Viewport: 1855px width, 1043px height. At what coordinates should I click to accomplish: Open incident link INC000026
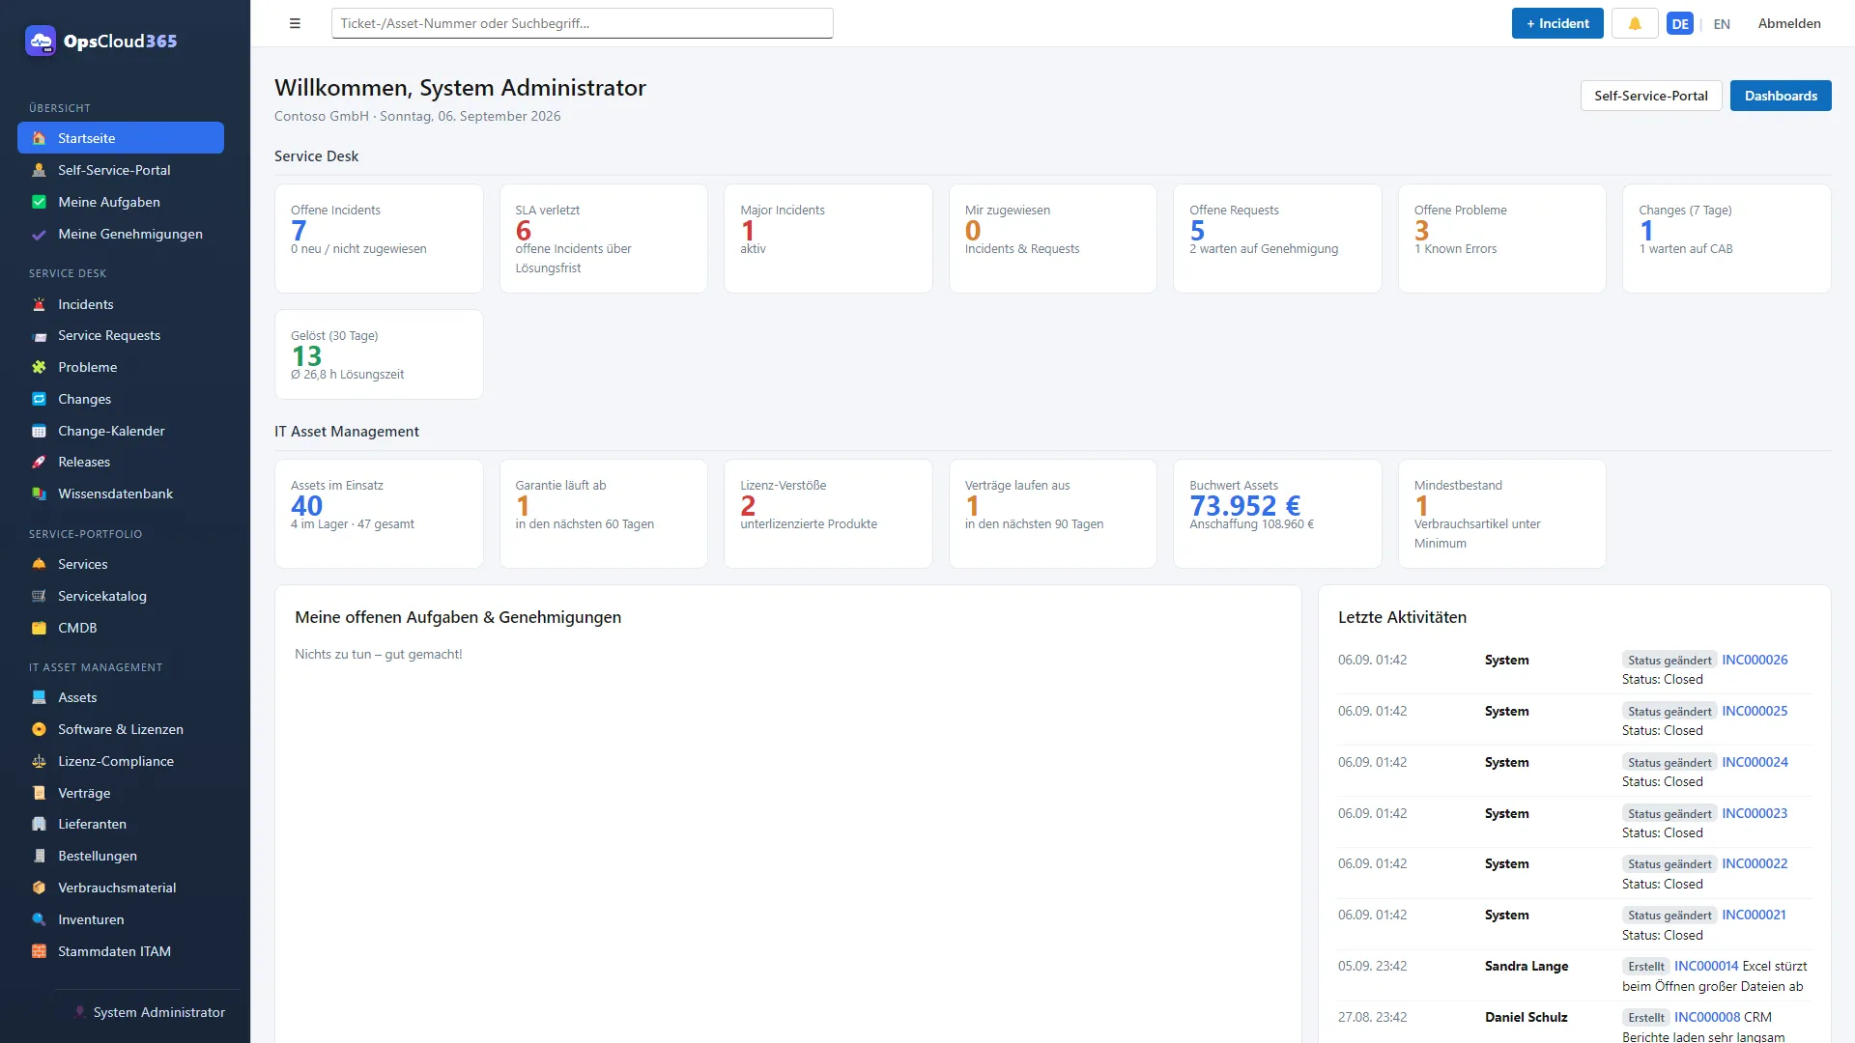coord(1755,660)
